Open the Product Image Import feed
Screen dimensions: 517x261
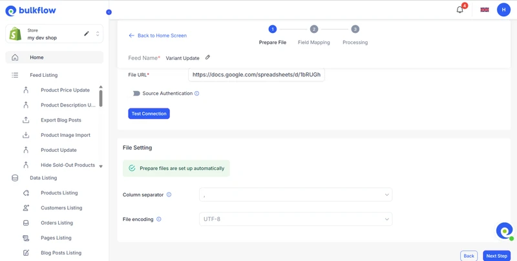pos(66,135)
